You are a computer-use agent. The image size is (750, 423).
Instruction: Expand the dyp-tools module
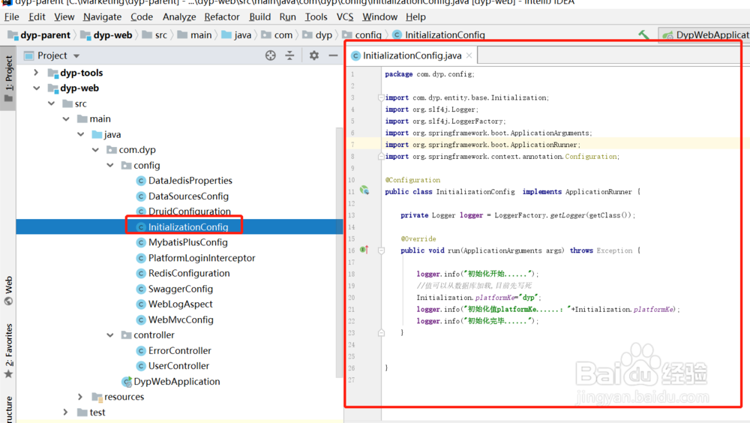click(x=36, y=73)
